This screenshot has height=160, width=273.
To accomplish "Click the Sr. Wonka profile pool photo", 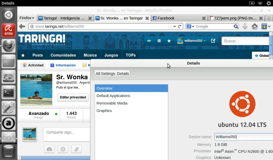I will (x=36, y=90).
